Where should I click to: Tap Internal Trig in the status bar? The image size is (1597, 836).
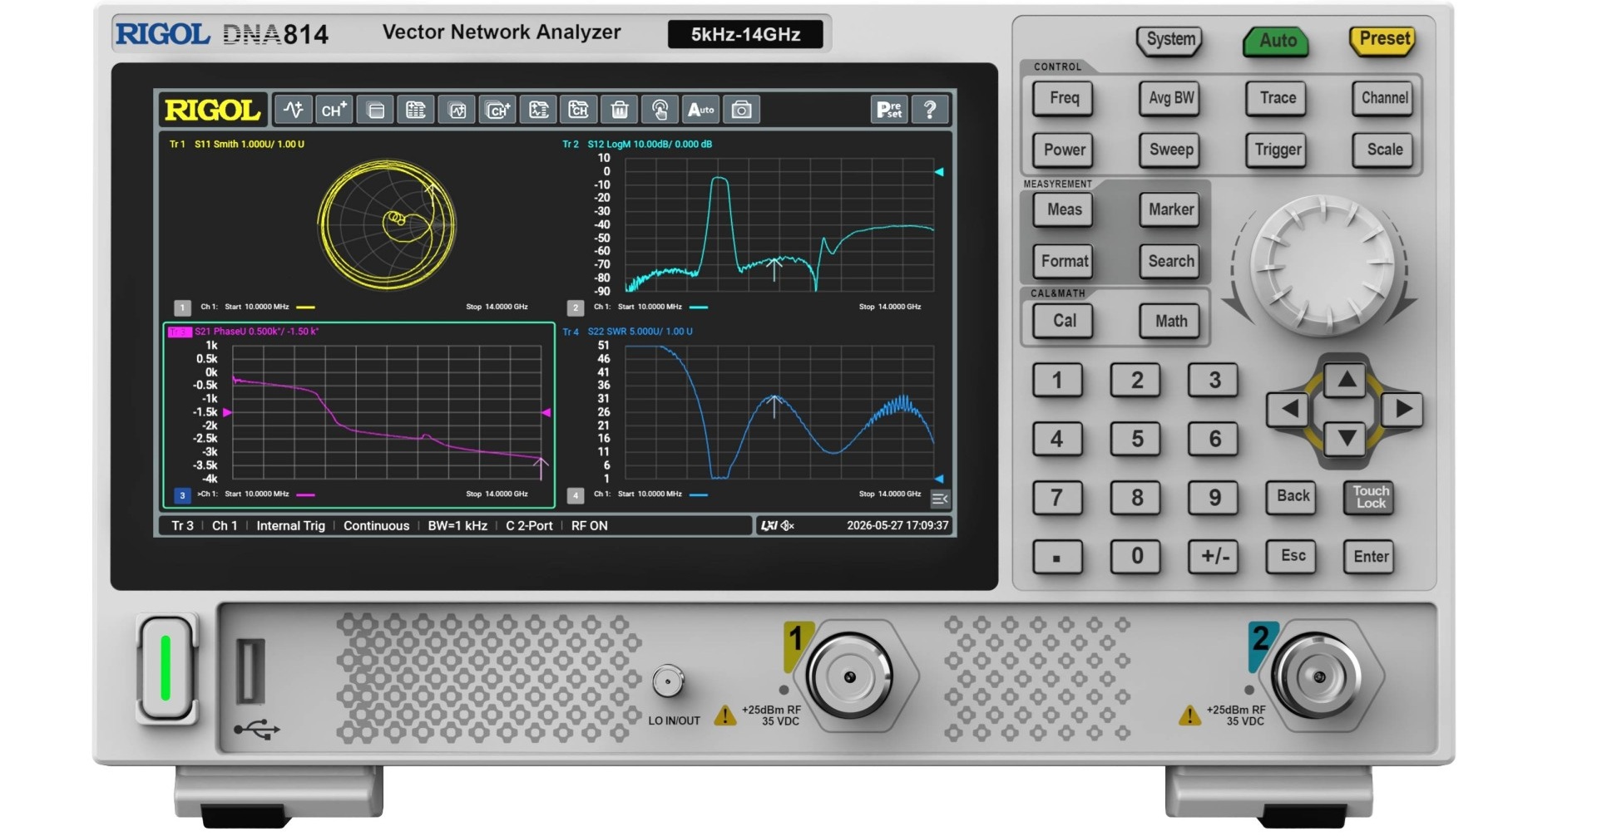pos(290,526)
